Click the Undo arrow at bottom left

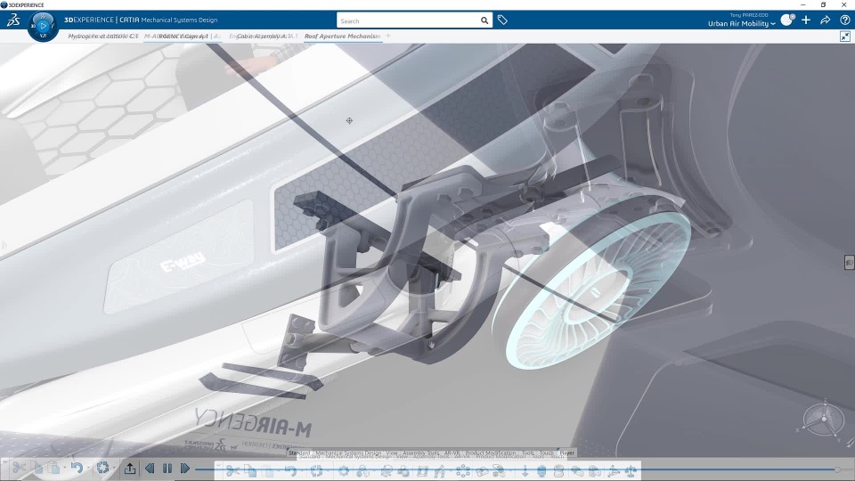pos(77,468)
